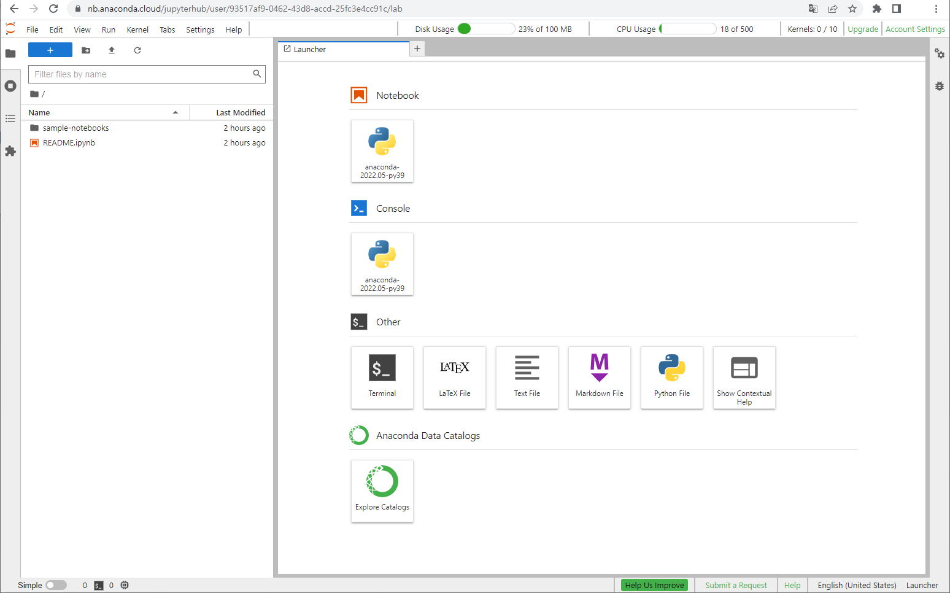
Task: Open a new Terminal
Action: point(382,378)
